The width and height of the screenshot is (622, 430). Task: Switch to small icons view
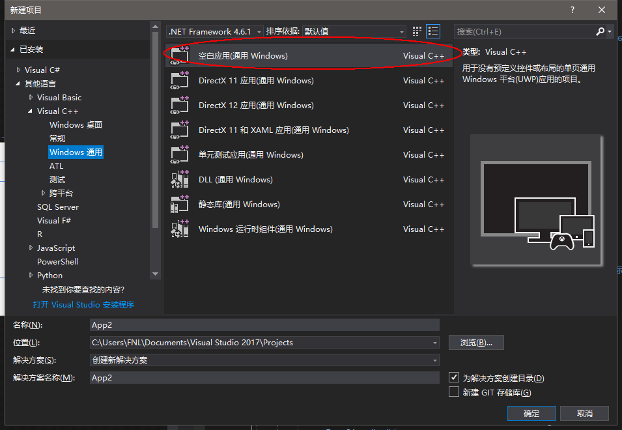point(417,31)
